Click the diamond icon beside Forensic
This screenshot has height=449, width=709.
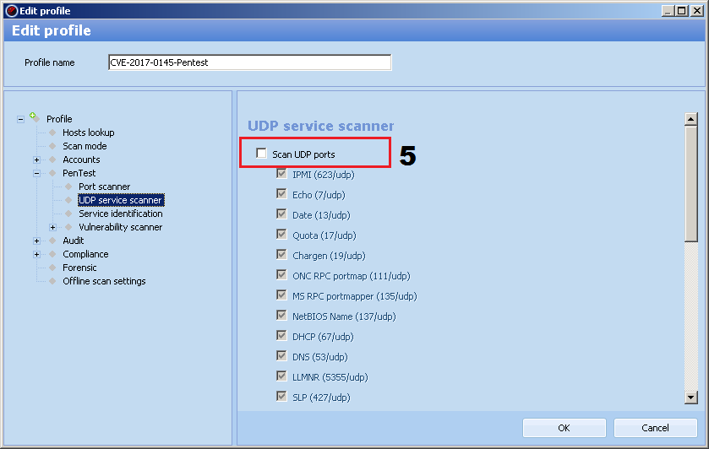(52, 268)
